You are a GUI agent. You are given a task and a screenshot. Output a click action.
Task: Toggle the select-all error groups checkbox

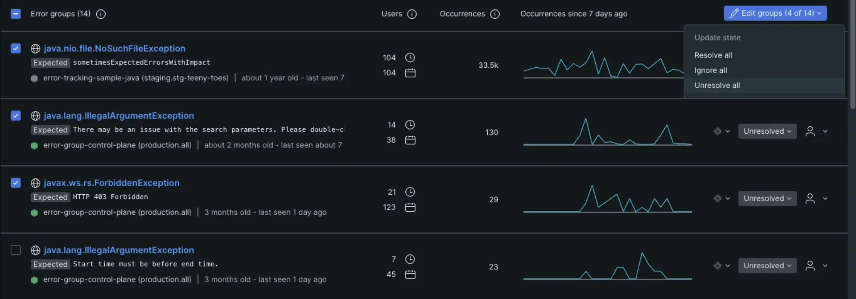pos(16,14)
